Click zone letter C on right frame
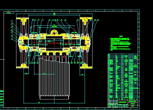The width and height of the screenshot is (153, 110). (139, 31)
